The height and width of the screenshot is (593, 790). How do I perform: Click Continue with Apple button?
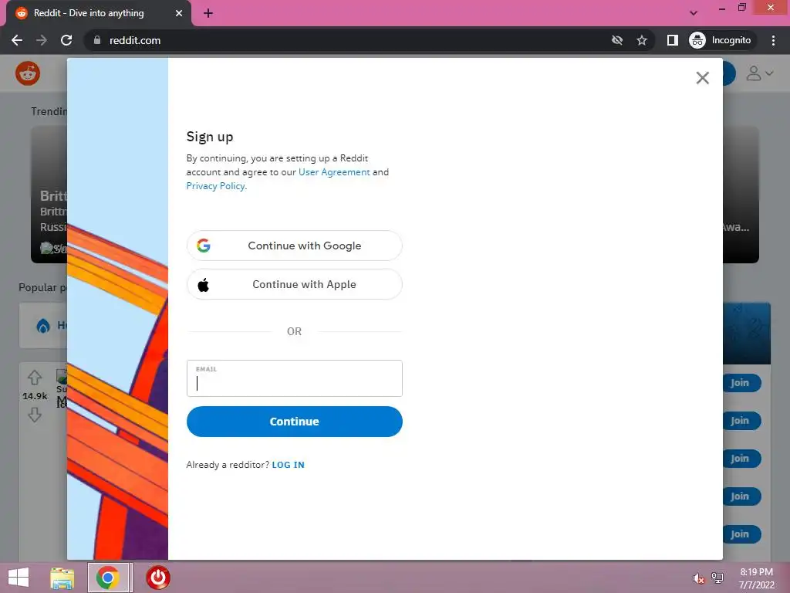coord(294,284)
